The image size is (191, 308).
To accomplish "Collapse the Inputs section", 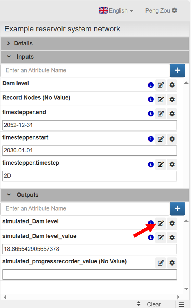I will [x=25, y=57].
